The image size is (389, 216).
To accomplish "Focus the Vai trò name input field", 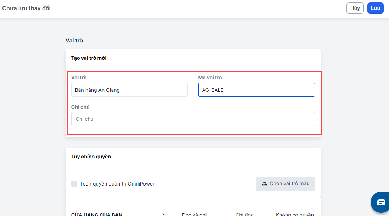I will [129, 90].
